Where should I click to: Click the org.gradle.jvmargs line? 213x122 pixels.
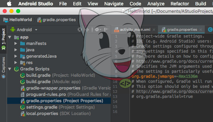165,76
